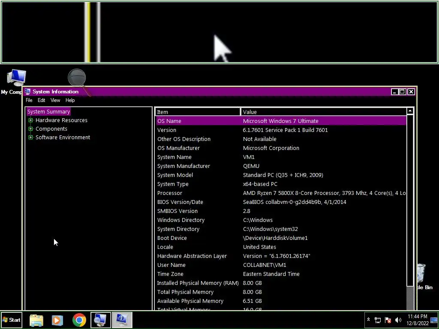Click the Value column header
The image size is (439, 329).
coord(323,112)
